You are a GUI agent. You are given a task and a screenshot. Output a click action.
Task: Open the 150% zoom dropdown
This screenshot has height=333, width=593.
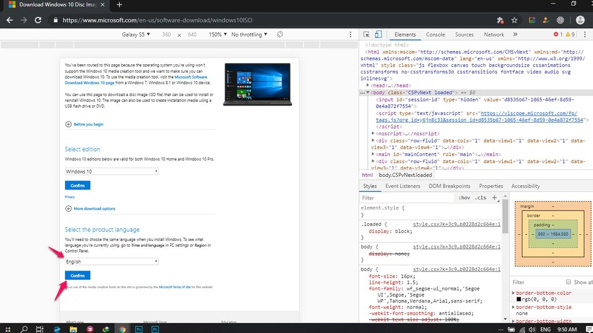[x=218, y=34]
